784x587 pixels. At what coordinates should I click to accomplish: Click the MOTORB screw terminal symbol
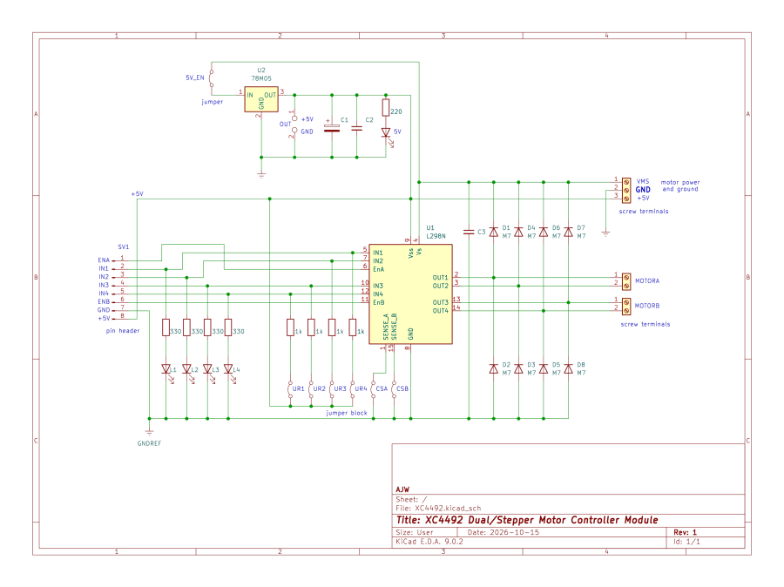(626, 306)
